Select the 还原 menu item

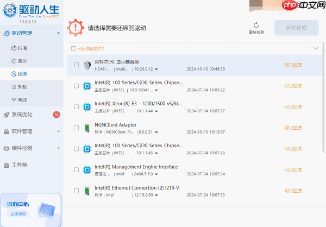coord(32,74)
